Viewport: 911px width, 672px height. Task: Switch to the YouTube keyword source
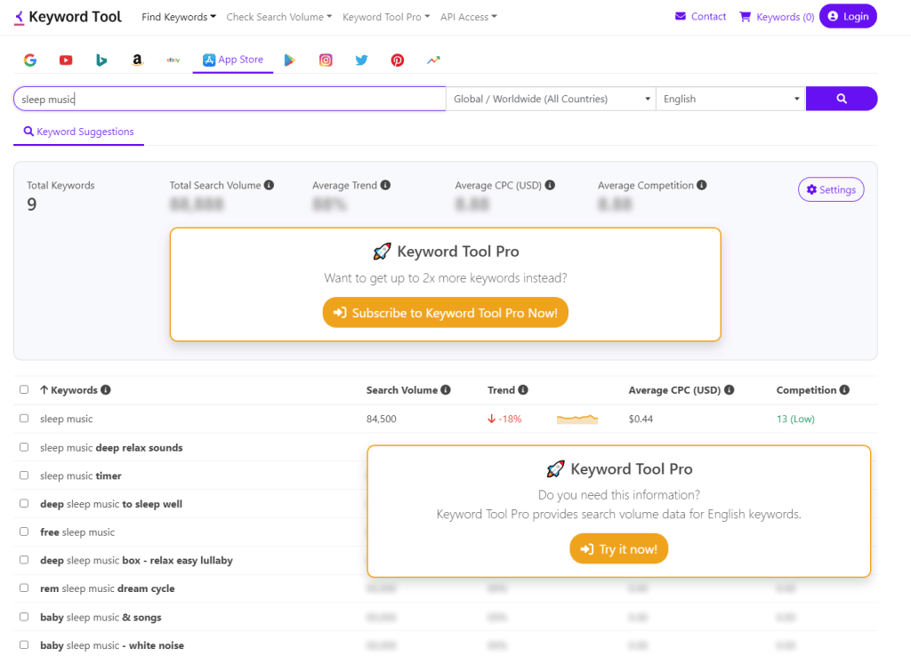pos(66,59)
